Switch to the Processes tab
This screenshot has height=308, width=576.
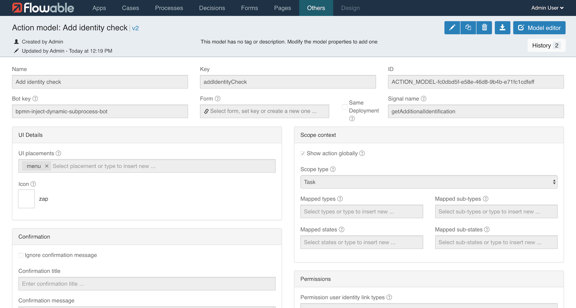coord(169,8)
